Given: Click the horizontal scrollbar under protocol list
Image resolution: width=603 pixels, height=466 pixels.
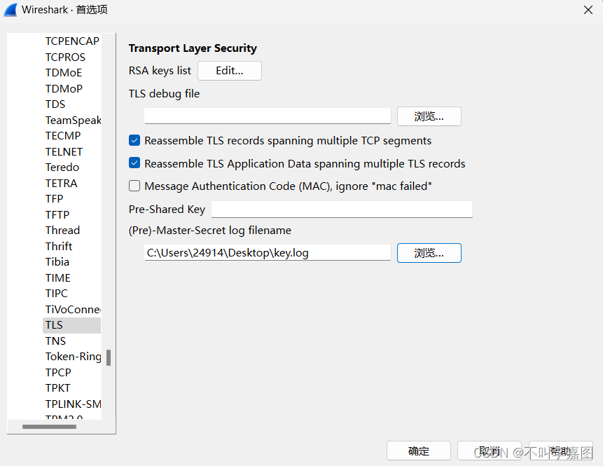Looking at the screenshot, I should click(49, 427).
